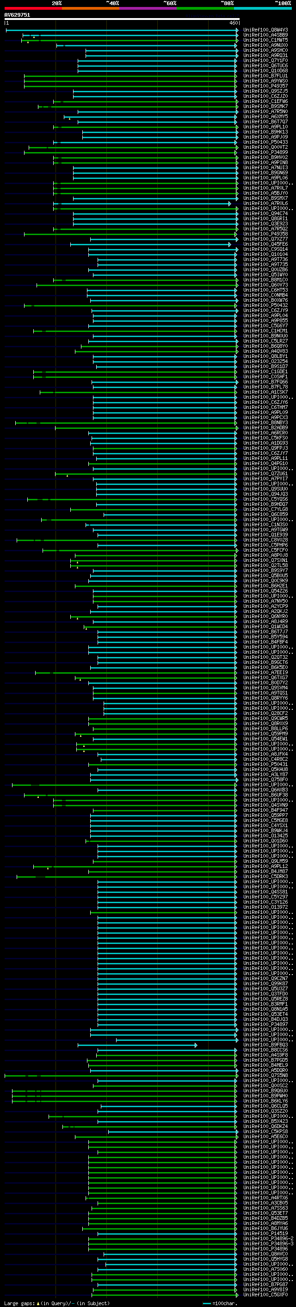The width and height of the screenshot is (296, 1307).
Task: Open hit UniRef100_A7NUI3
Action: click(265, 168)
